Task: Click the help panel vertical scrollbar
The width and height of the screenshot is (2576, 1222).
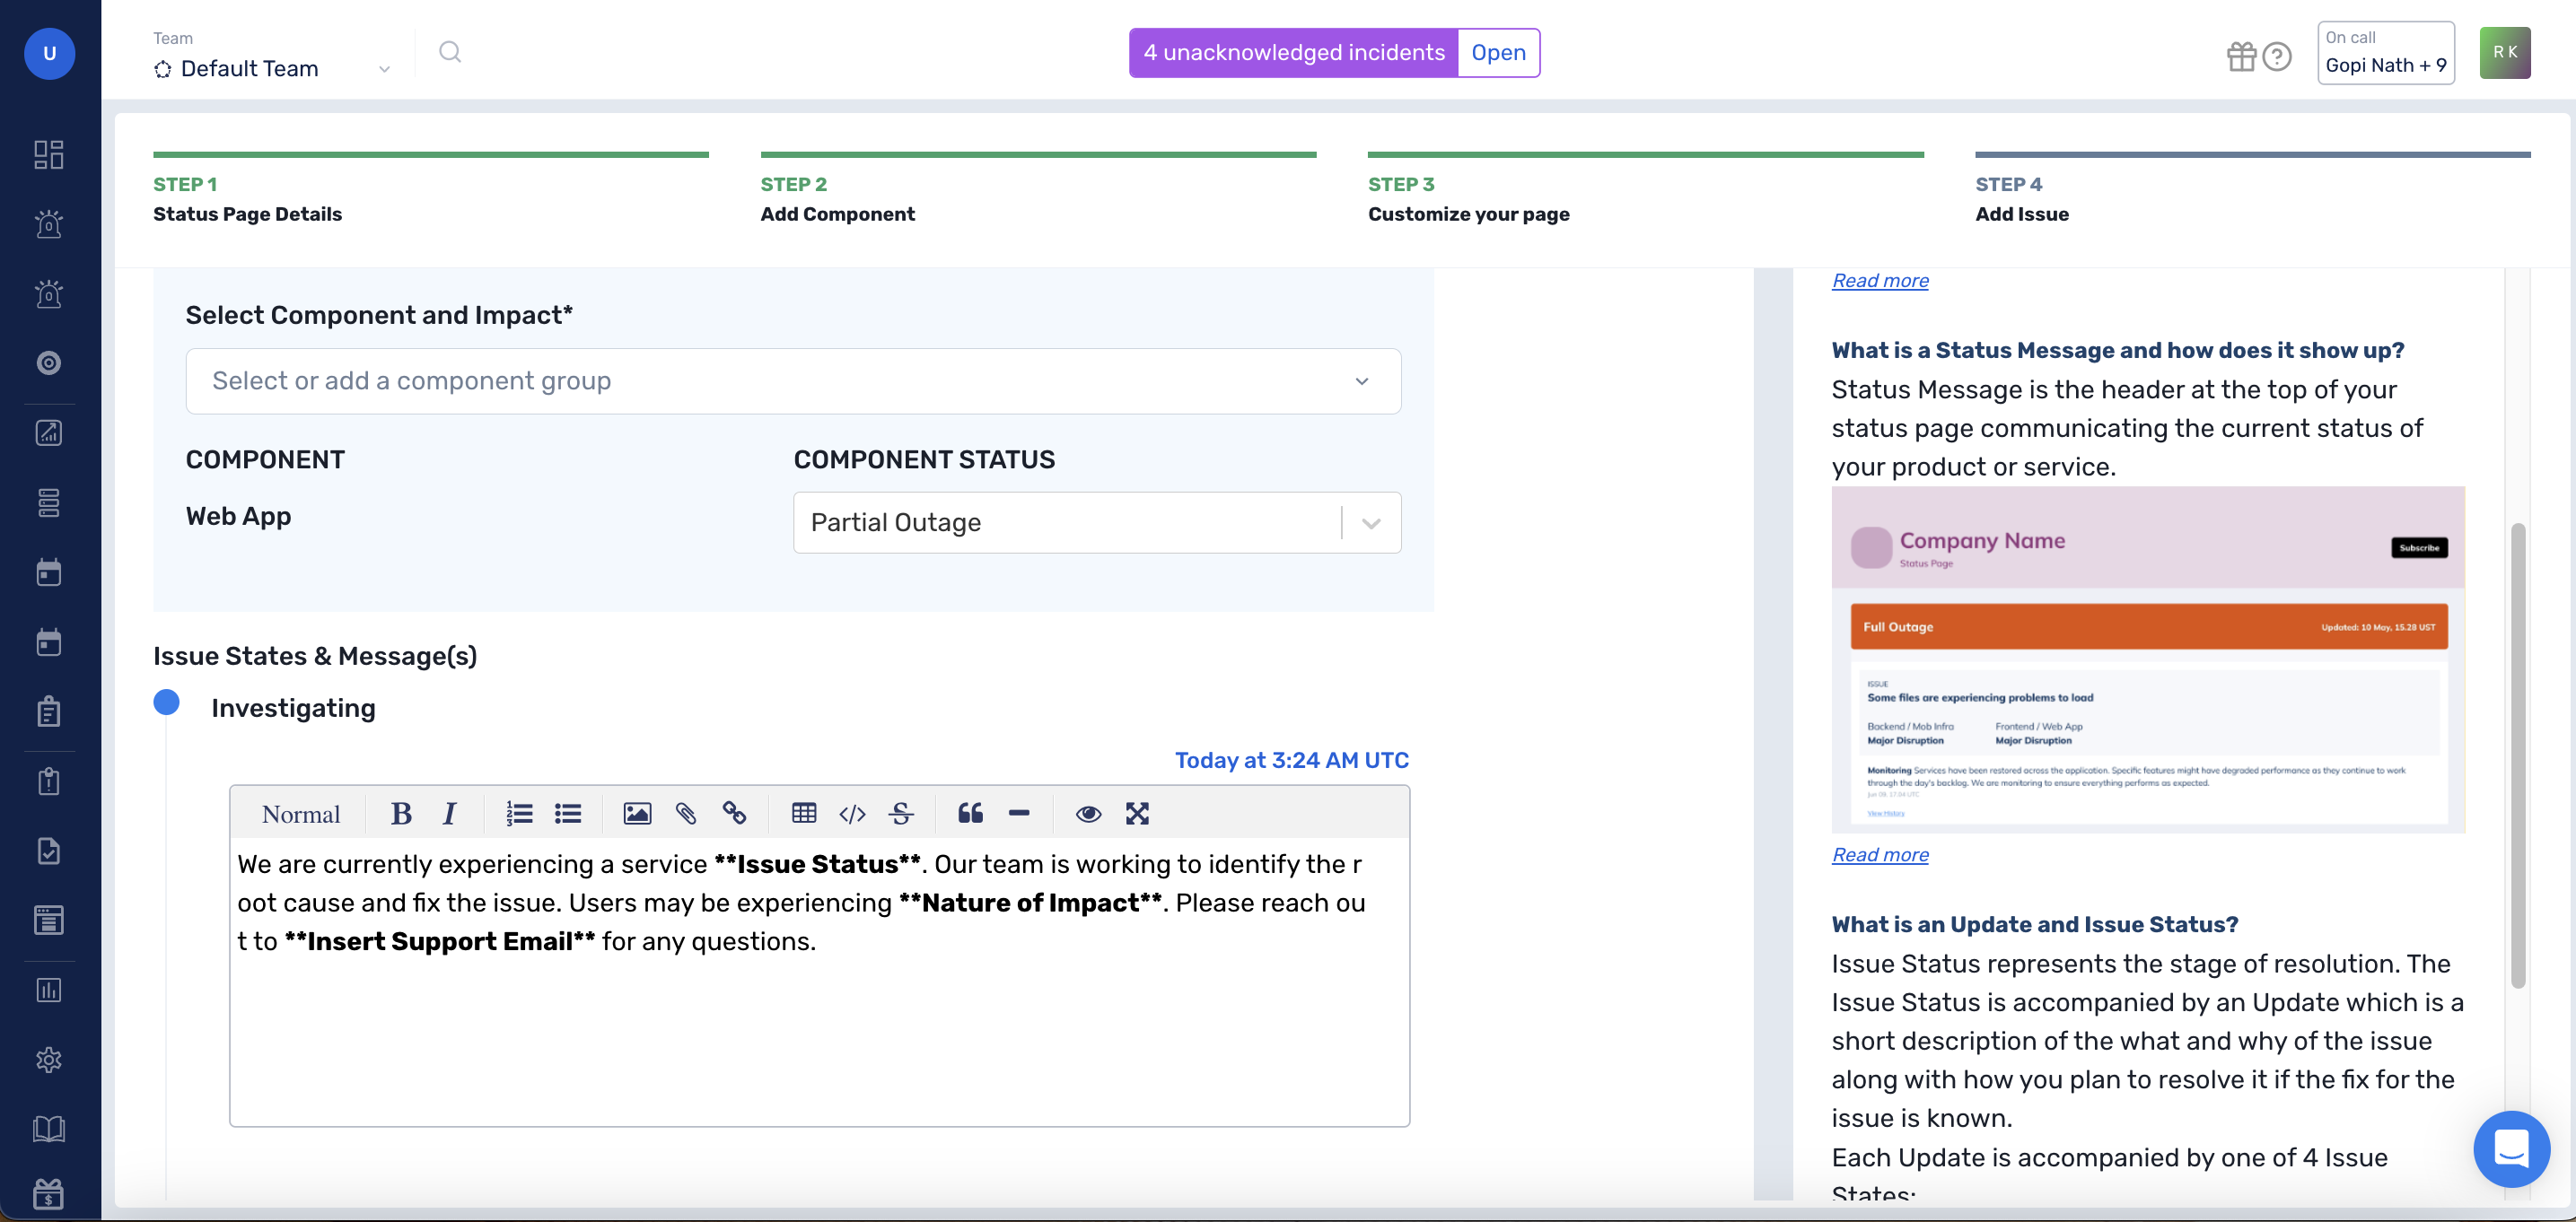Action: [2517, 755]
